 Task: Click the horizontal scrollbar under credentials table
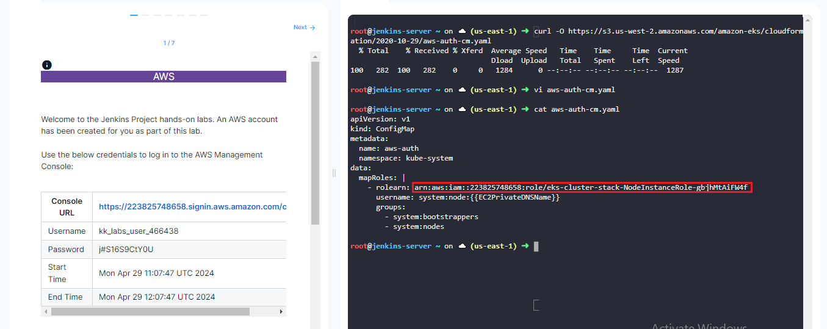click(150, 311)
